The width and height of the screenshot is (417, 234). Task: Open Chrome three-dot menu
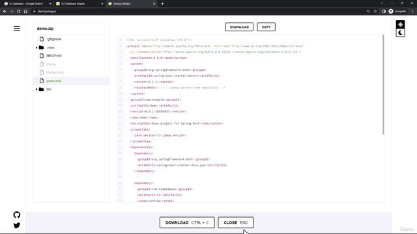tap(412, 12)
